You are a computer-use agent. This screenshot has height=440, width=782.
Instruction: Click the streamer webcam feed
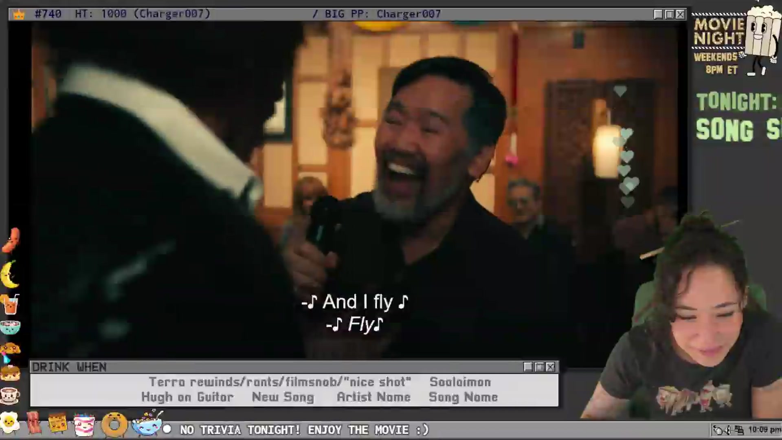point(681,316)
